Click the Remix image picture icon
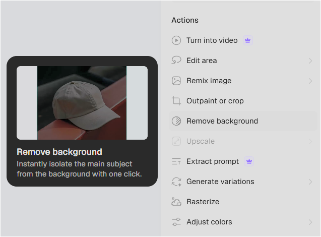The width and height of the screenshot is (321, 237). pyautogui.click(x=176, y=81)
